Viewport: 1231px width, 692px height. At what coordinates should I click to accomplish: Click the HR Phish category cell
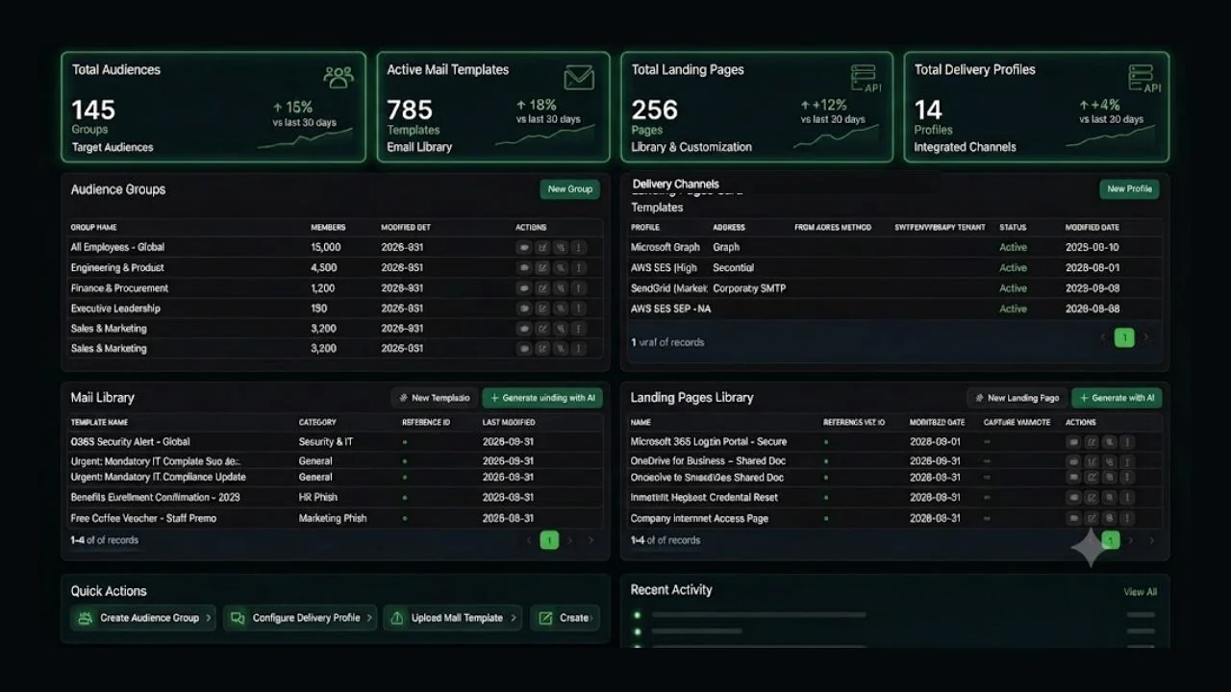318,498
